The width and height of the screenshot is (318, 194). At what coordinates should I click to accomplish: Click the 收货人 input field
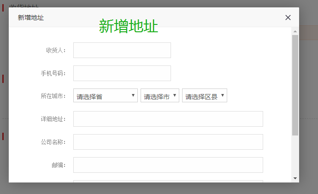point(122,50)
